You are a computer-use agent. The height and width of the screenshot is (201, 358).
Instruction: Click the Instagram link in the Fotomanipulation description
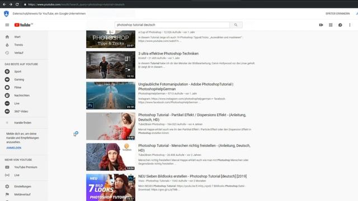181,99
